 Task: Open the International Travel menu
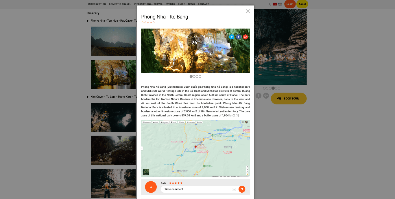click(148, 4)
